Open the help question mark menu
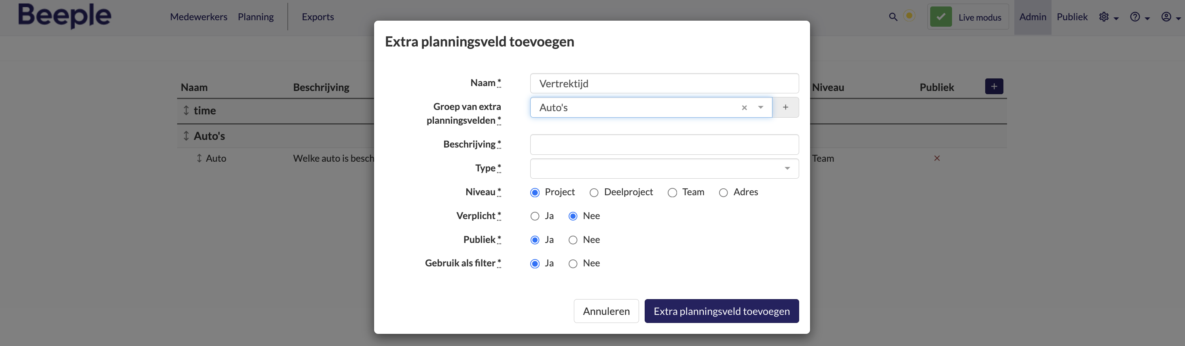 (x=1139, y=17)
